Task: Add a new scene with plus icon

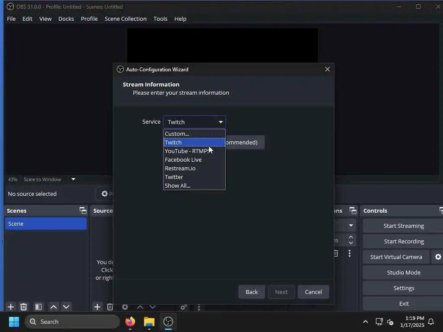Action: pos(11,307)
